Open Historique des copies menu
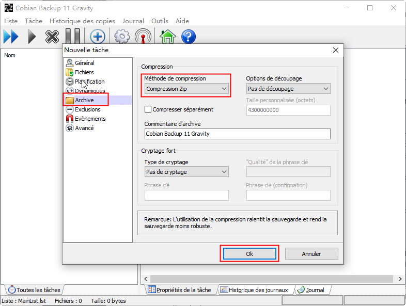Screen dimensions: 406x306 82,21
